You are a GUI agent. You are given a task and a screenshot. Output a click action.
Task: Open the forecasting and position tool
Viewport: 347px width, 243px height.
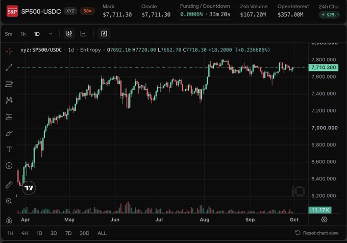click(9, 116)
